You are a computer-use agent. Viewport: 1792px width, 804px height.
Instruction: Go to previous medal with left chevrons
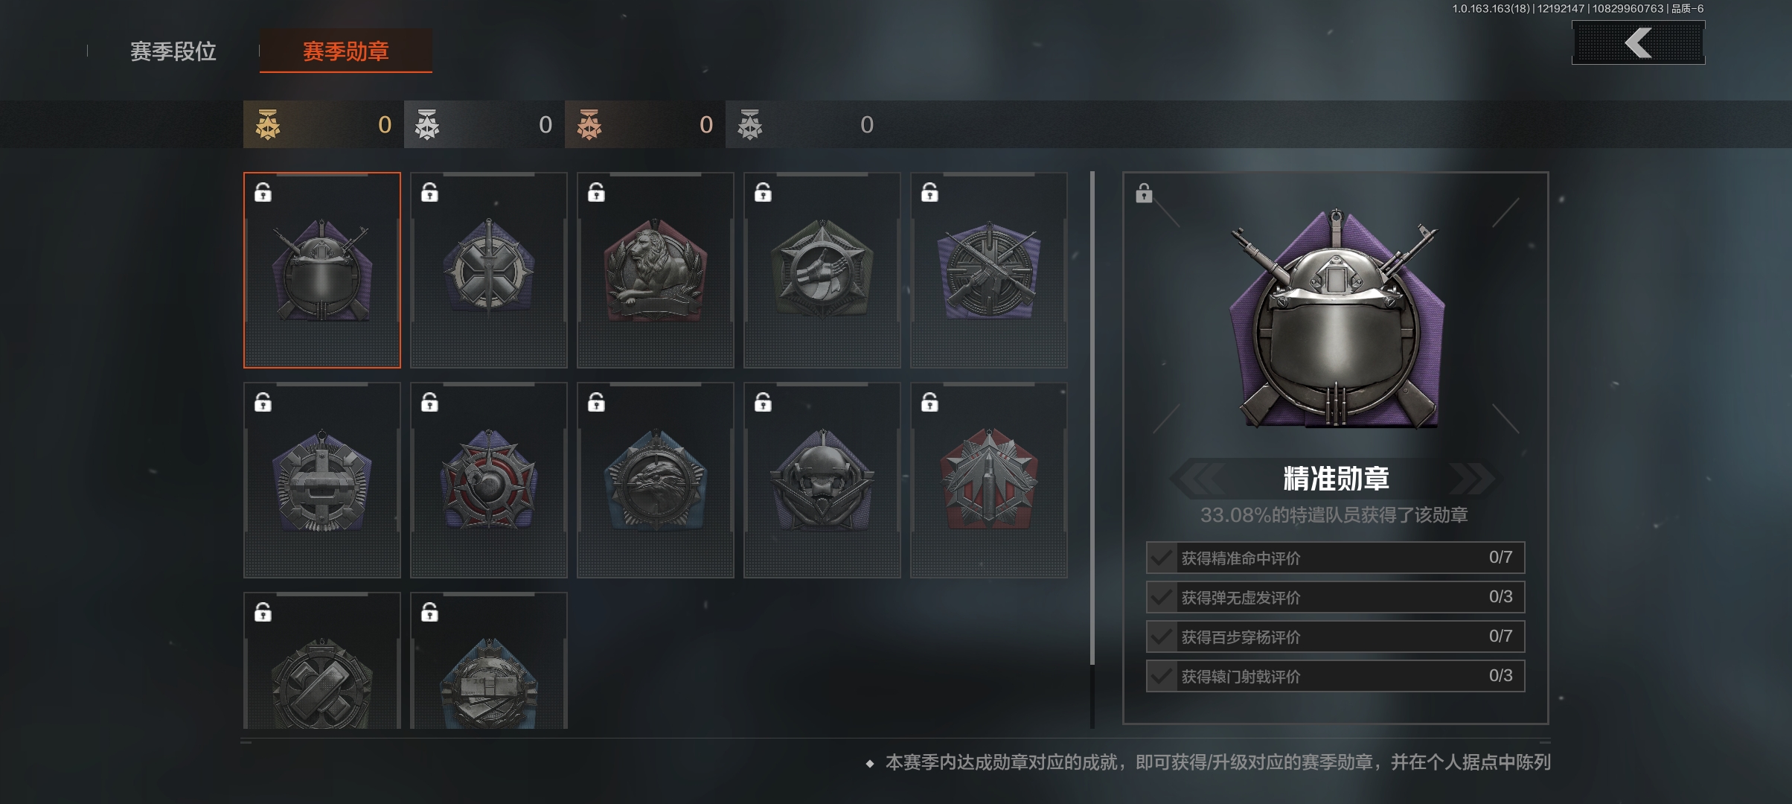[1198, 478]
